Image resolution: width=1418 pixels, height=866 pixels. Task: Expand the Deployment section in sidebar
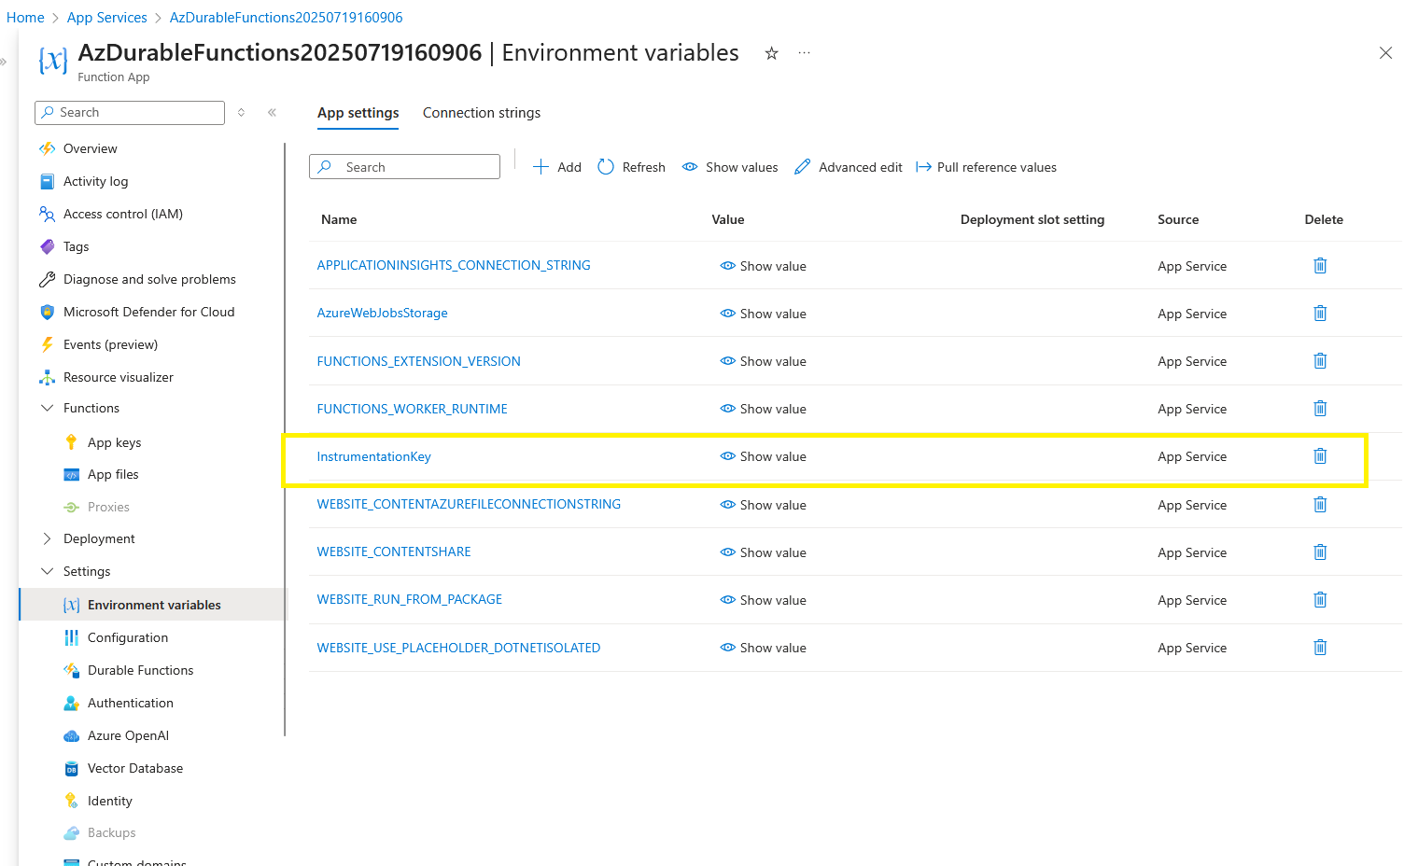pyautogui.click(x=48, y=538)
